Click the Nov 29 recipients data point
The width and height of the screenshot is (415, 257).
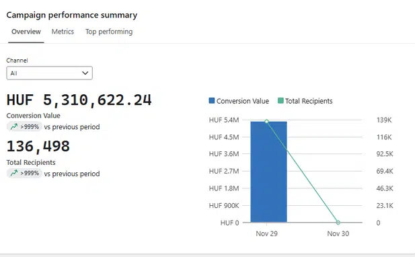pyautogui.click(x=266, y=122)
